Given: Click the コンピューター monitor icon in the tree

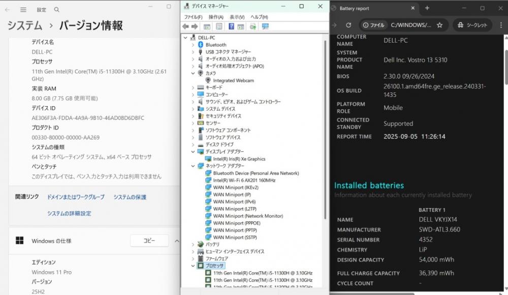Looking at the screenshot, I should 201,94.
